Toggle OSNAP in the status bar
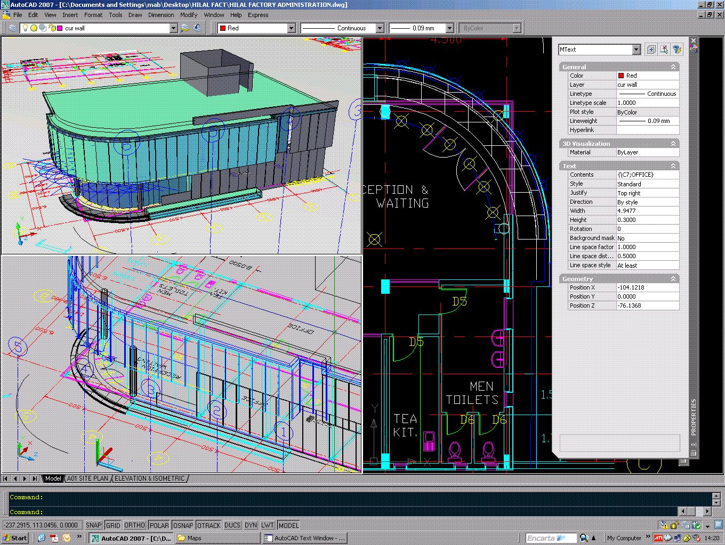The width and height of the screenshot is (725, 545). pos(183,525)
